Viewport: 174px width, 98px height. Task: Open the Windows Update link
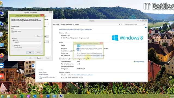click(x=43, y=75)
